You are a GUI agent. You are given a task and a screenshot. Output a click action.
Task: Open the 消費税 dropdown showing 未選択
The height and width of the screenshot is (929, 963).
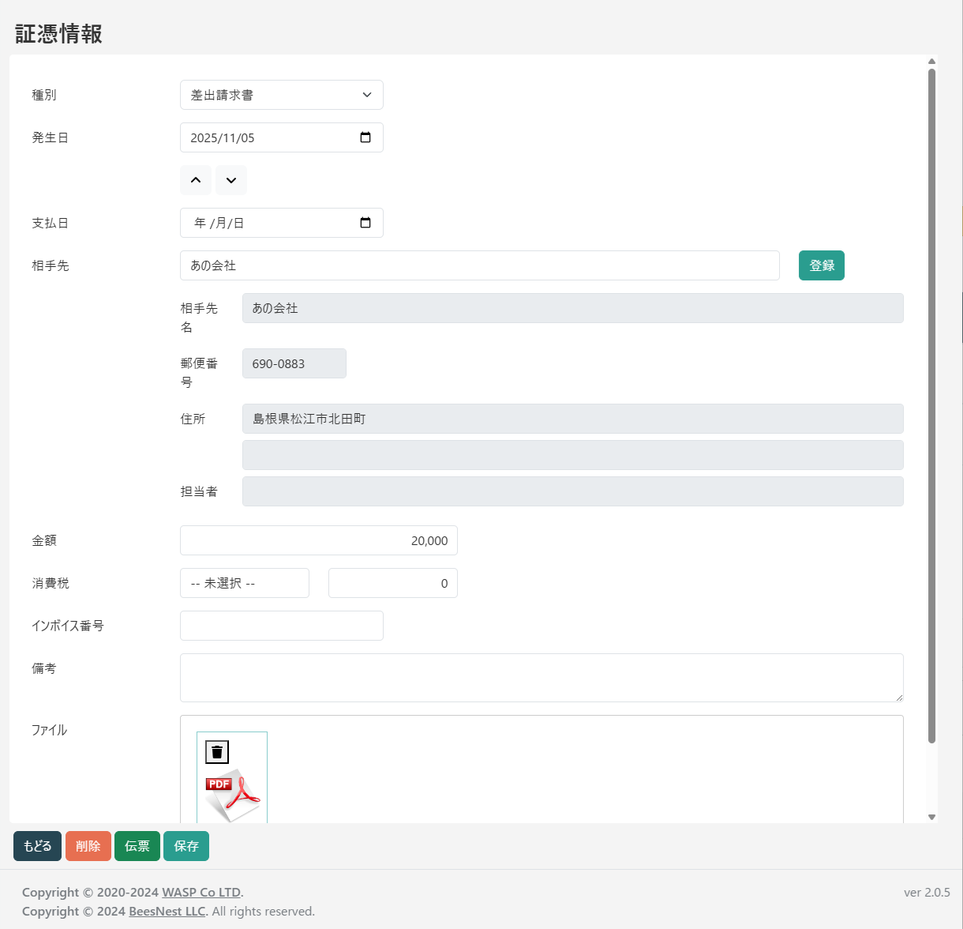[244, 583]
